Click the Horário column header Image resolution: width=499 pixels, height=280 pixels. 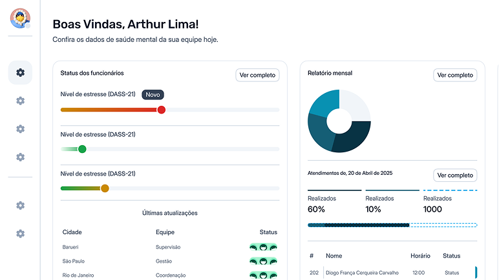pyautogui.click(x=420, y=256)
